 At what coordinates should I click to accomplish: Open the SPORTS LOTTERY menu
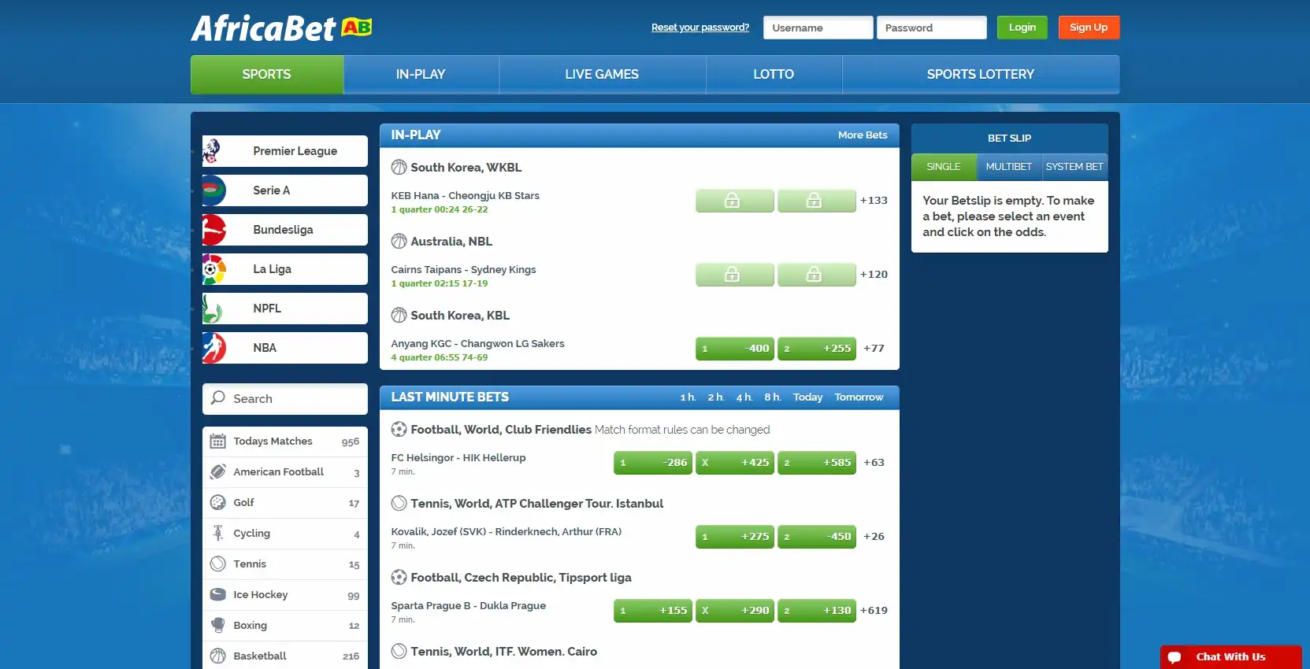click(x=980, y=75)
